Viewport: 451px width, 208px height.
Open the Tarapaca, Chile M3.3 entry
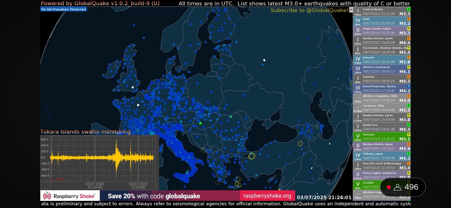[x=382, y=108]
